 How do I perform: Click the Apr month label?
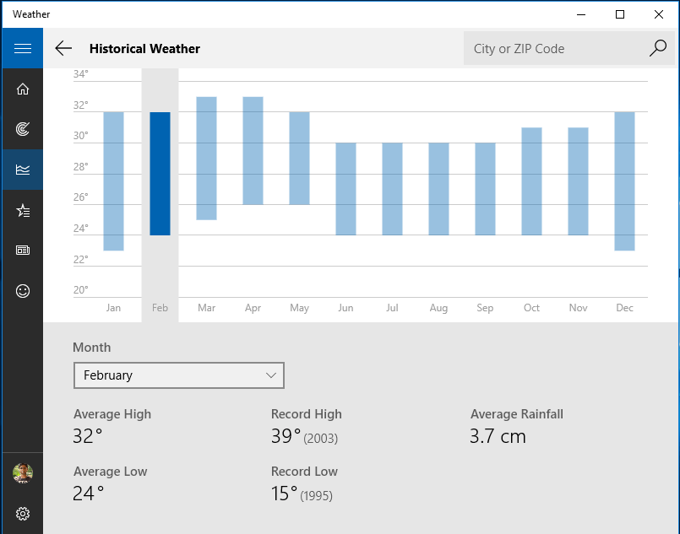253,308
